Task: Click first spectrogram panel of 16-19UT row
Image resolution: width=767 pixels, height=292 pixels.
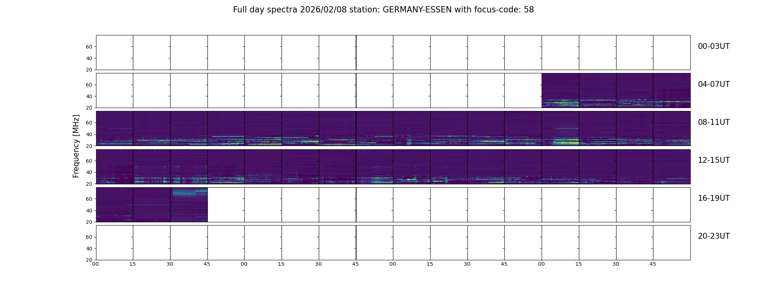Action: pos(115,205)
